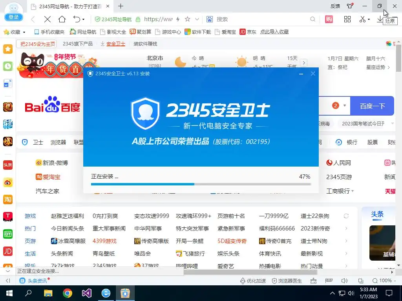The image size is (402, 301).
Task: Show next weather days with arrow
Action: 303,63
